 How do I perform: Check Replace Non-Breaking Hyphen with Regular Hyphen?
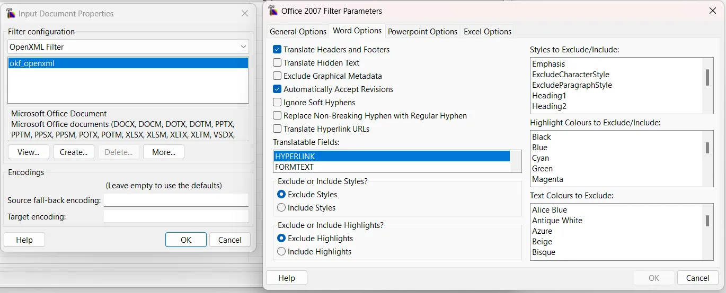(x=277, y=115)
